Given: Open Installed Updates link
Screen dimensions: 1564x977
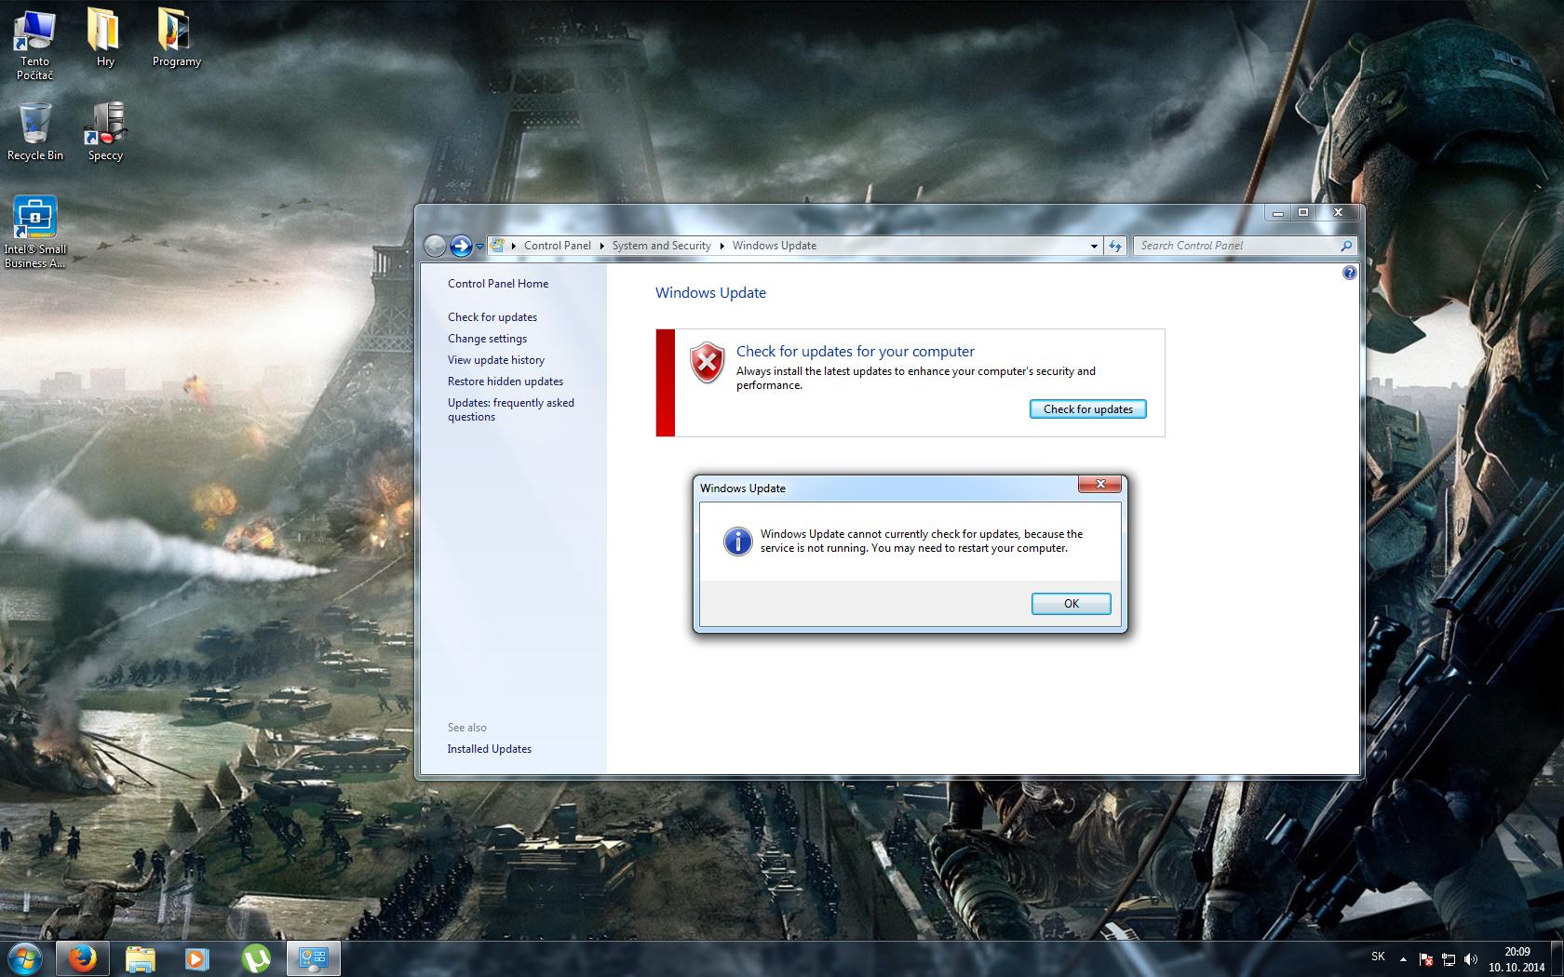Looking at the screenshot, I should pos(490,749).
